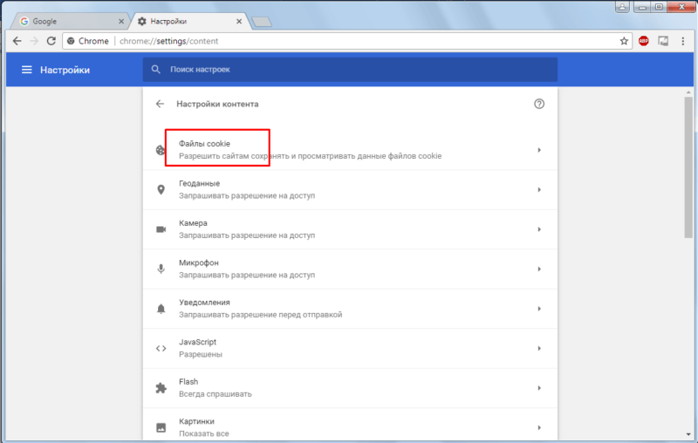698x443 pixels.
Task: Click the Chrome site info icon
Action: click(x=71, y=41)
